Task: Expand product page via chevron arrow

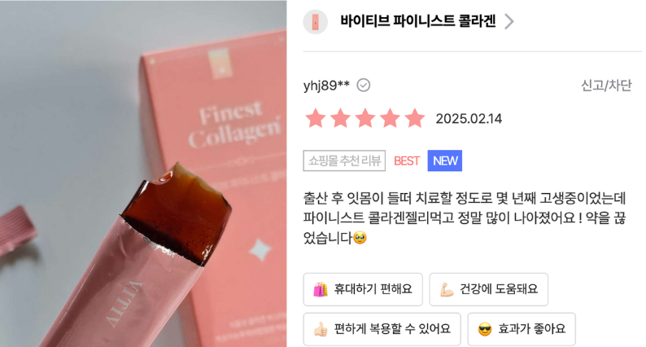Action: pyautogui.click(x=509, y=21)
